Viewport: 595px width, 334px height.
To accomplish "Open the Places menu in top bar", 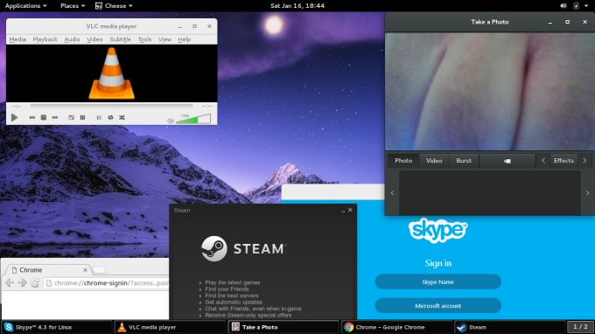I will coord(73,6).
